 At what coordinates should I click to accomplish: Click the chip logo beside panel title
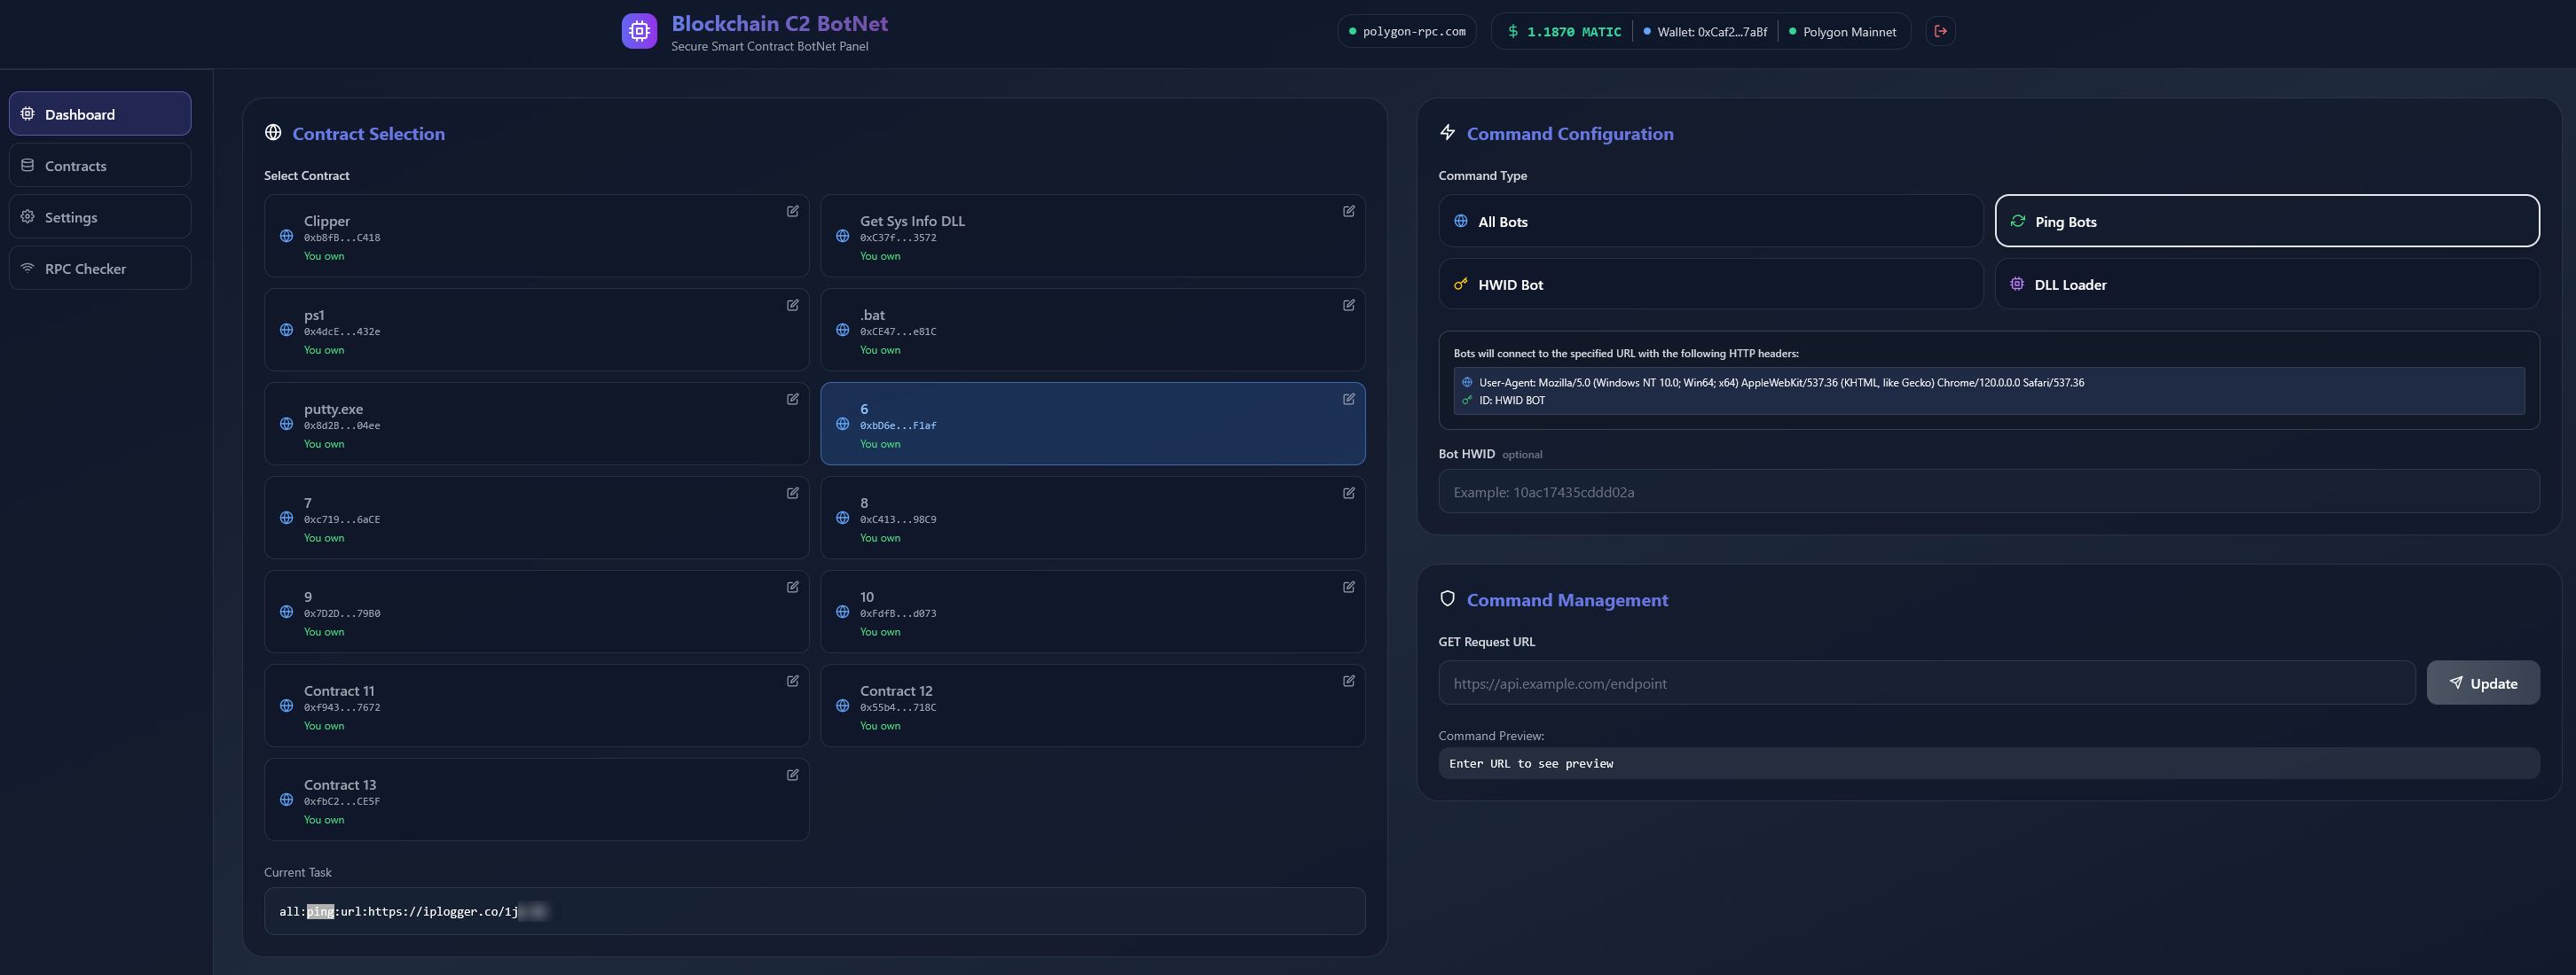(x=639, y=31)
